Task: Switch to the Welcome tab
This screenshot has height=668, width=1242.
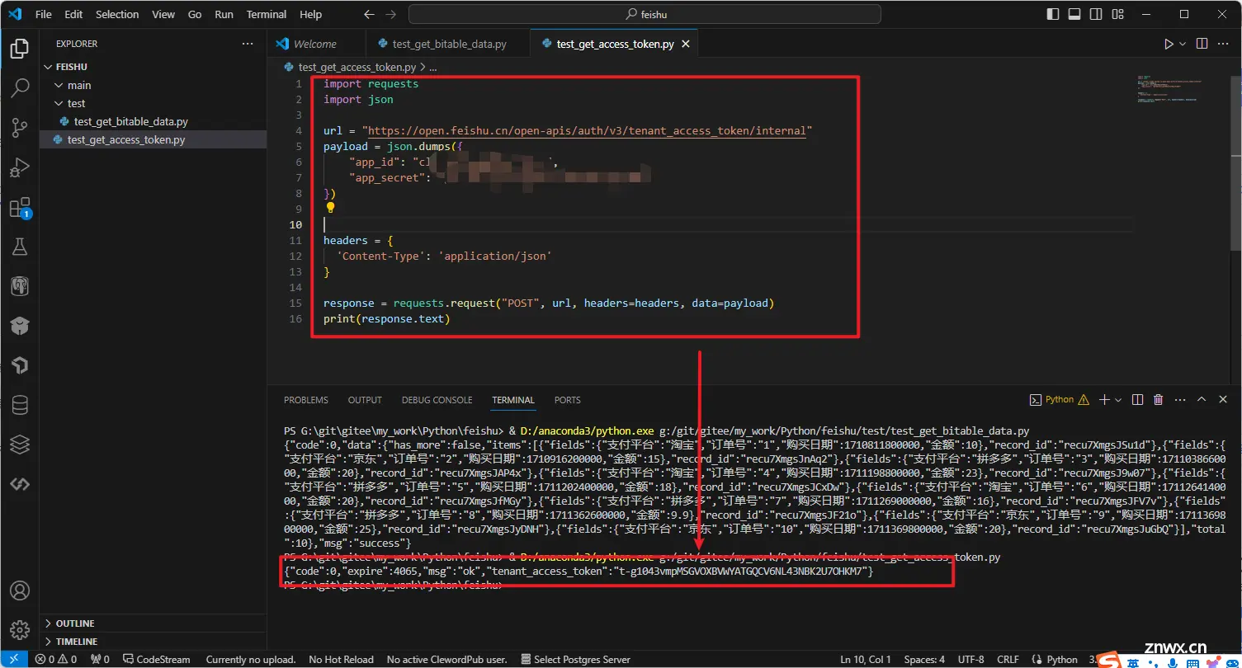Action: coord(314,44)
